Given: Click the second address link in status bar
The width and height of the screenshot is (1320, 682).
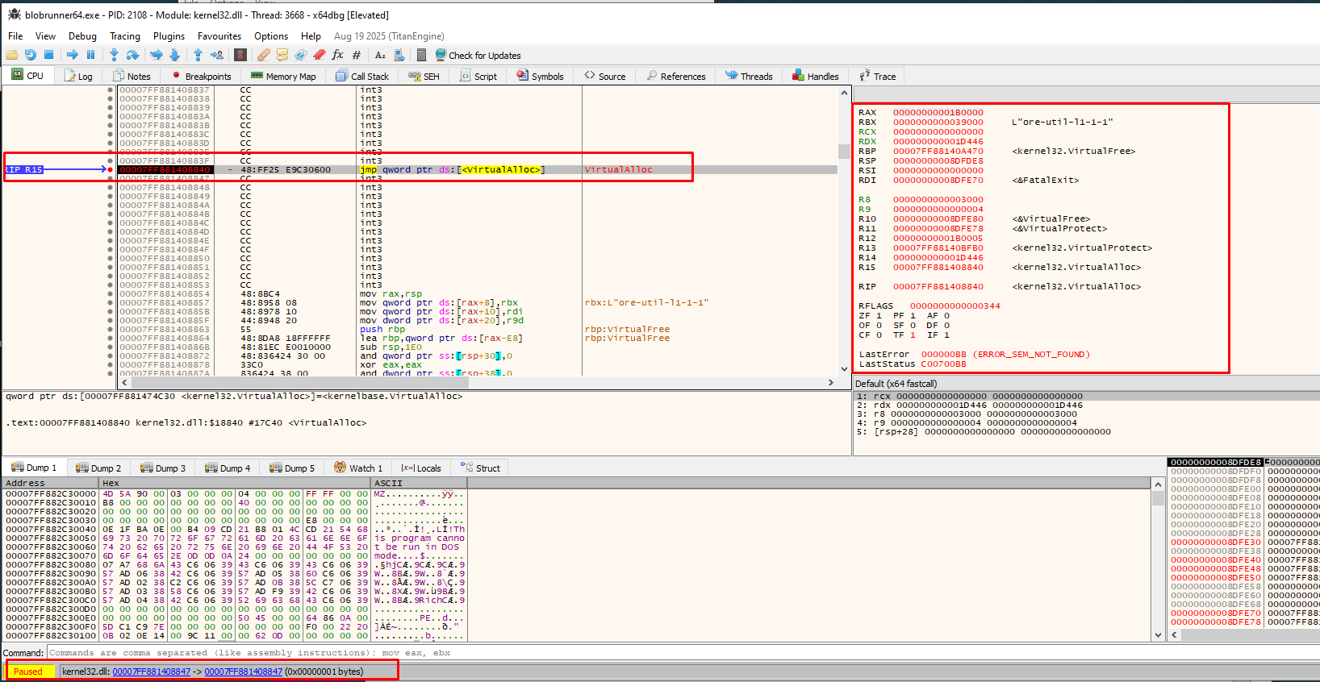Looking at the screenshot, I should coord(244,672).
